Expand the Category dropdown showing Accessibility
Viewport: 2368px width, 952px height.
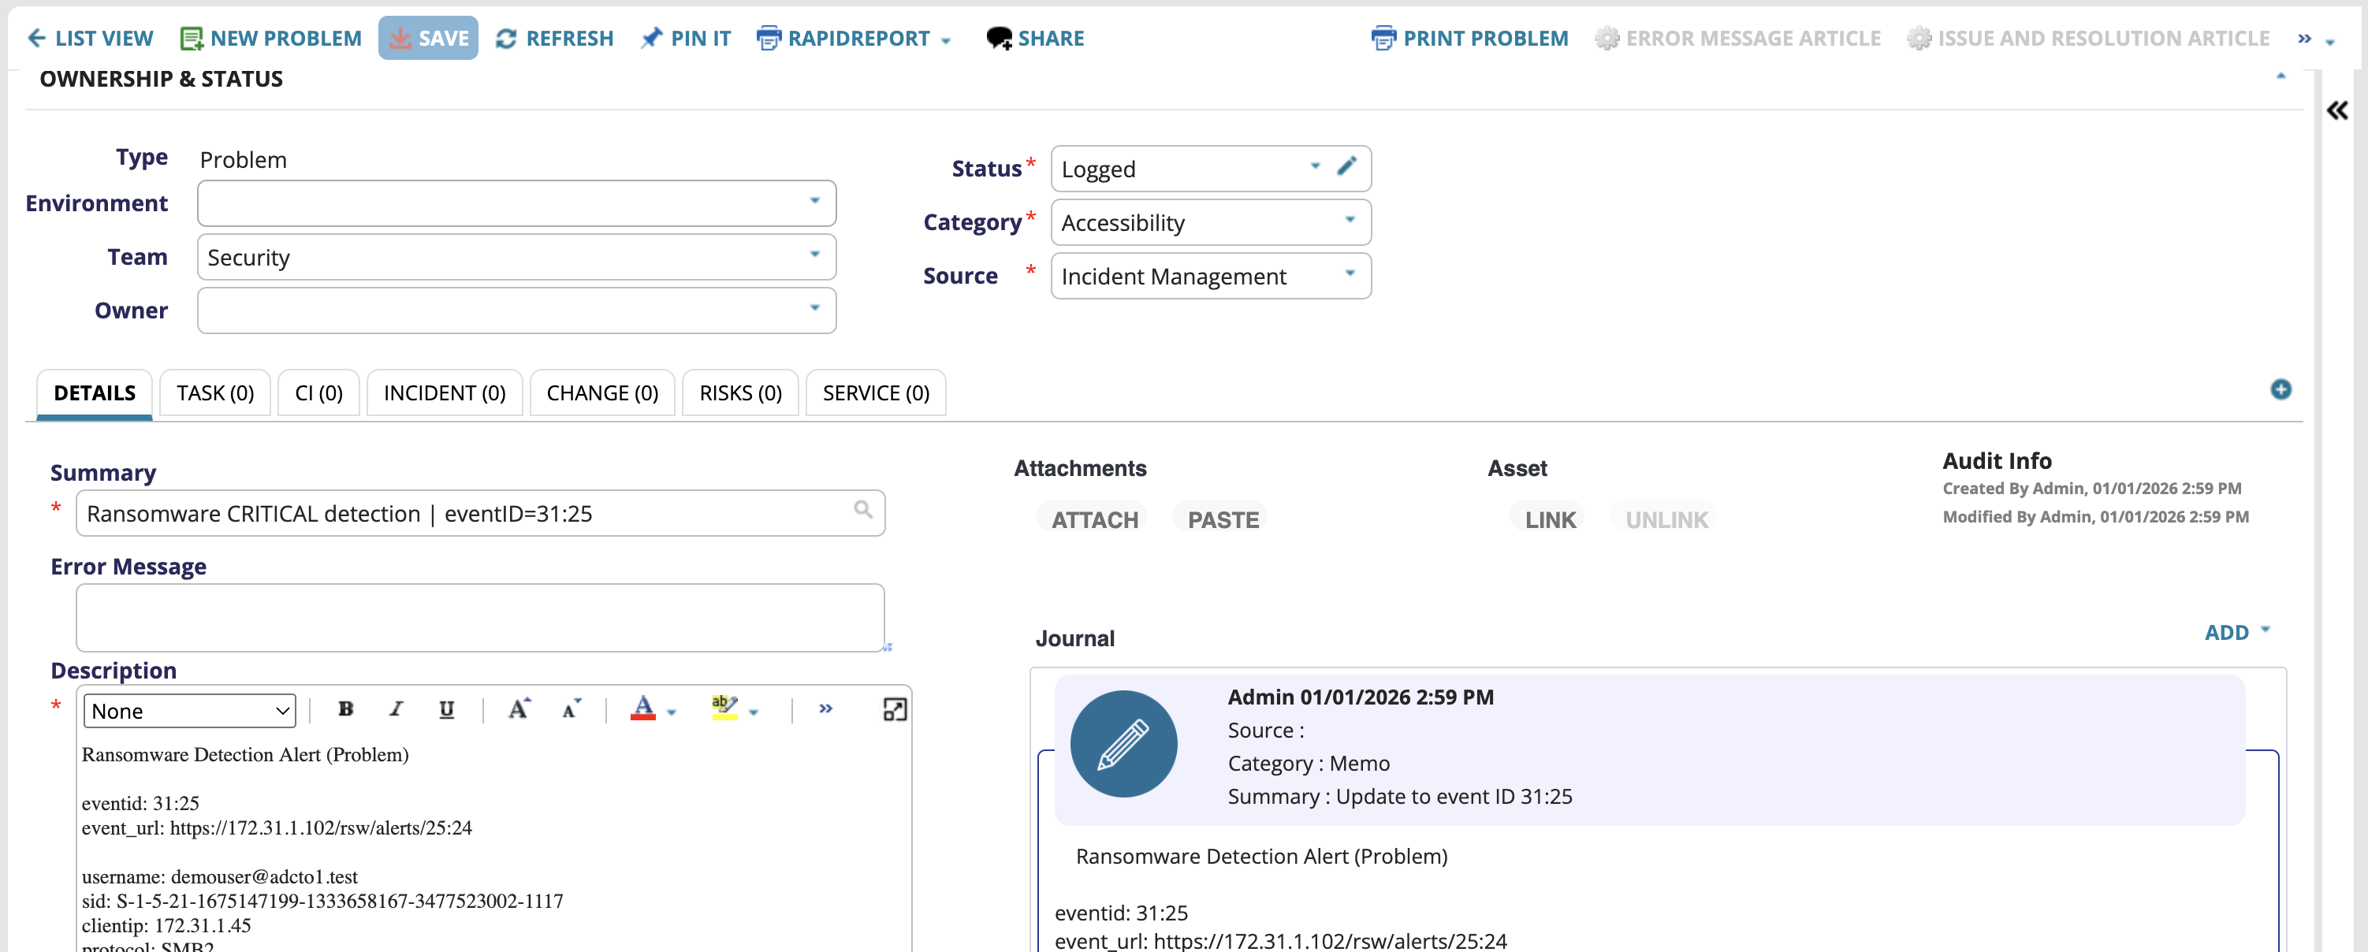point(1210,222)
